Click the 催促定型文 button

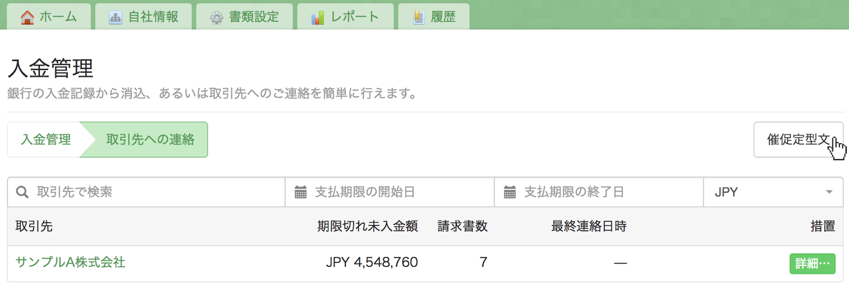[798, 140]
